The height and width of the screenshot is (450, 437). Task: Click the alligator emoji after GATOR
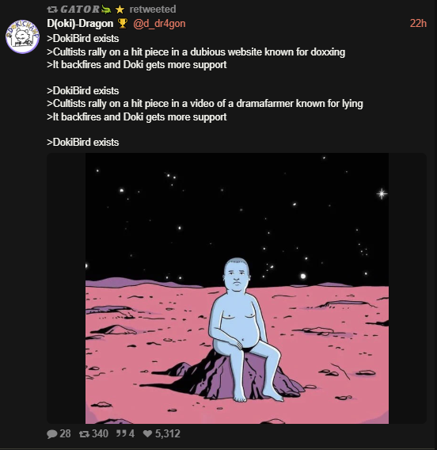coord(106,10)
